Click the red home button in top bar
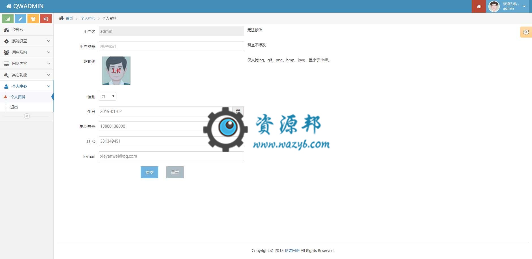This screenshot has height=259, width=532. coord(479,6)
